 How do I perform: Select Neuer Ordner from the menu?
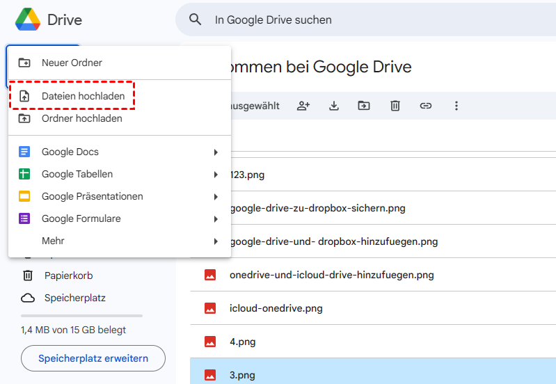pyautogui.click(x=72, y=63)
